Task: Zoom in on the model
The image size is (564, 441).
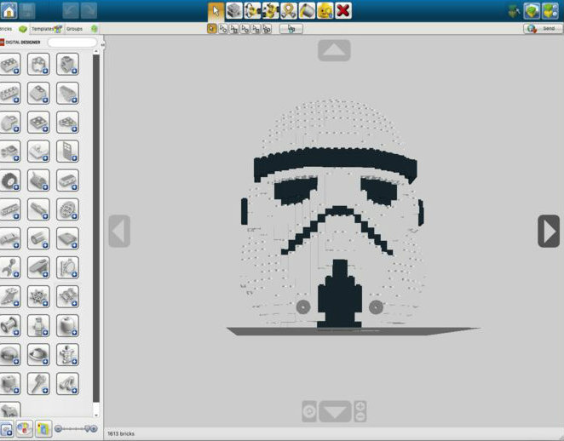Action: [x=360, y=406]
